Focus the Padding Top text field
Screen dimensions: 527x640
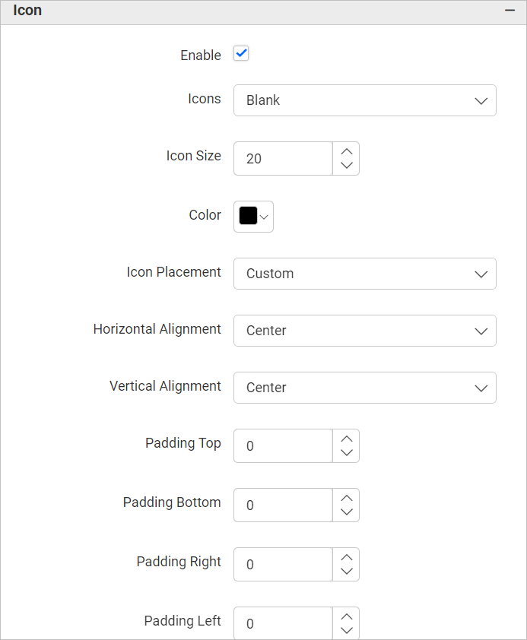click(283, 446)
